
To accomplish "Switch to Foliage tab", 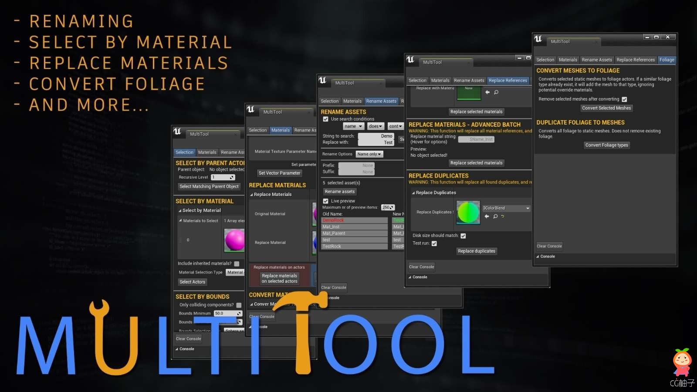I will [x=667, y=60].
